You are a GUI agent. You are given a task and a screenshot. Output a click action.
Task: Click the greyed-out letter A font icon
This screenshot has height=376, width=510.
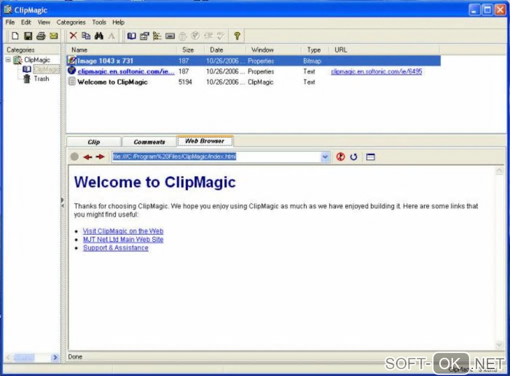click(x=111, y=36)
